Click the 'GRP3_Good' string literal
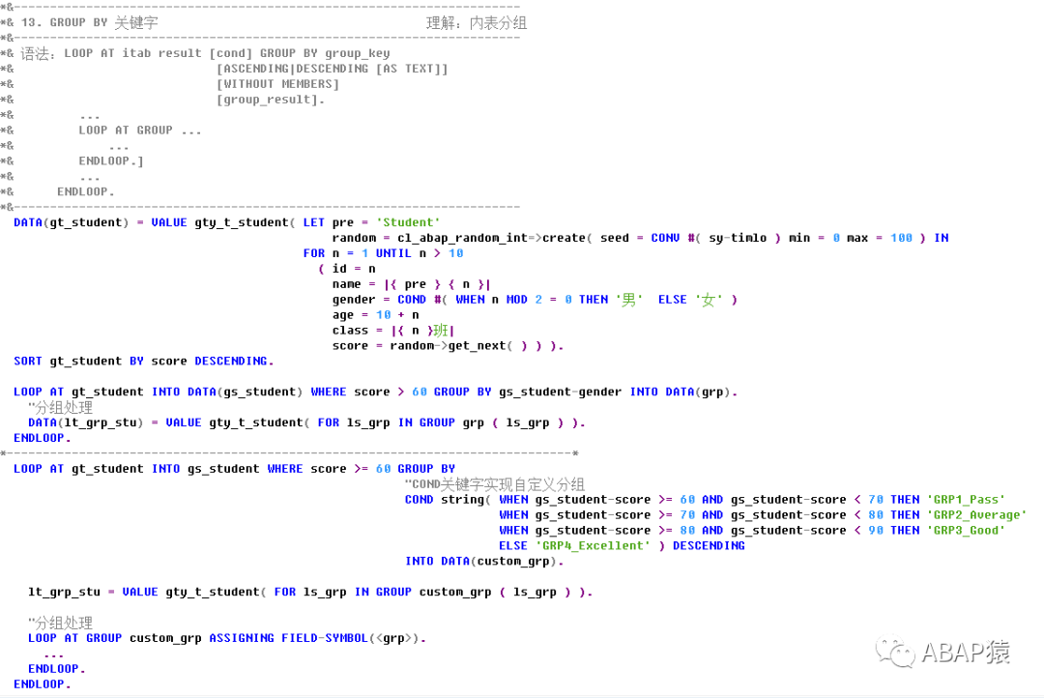 pos(966,530)
